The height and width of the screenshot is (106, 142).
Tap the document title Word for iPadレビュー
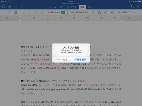[71, 4]
